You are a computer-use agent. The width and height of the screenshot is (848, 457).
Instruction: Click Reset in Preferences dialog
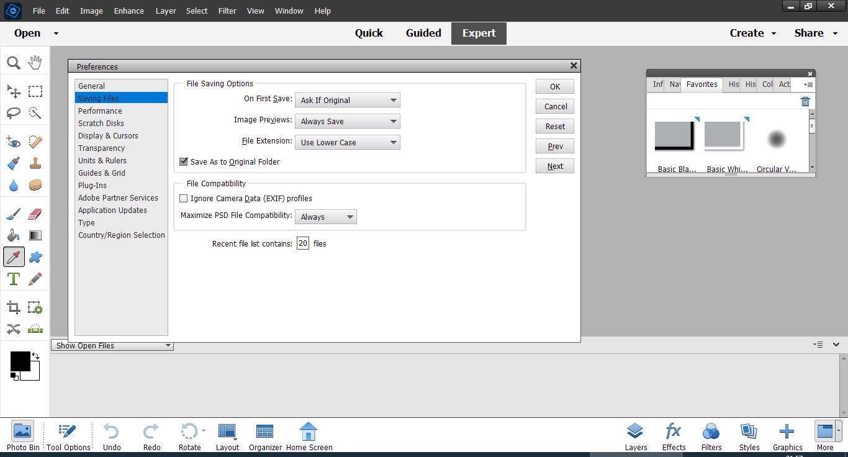[555, 126]
